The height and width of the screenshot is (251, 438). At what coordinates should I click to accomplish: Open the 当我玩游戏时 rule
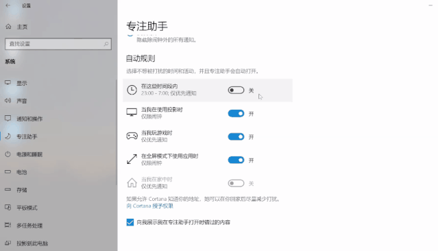[208, 136]
